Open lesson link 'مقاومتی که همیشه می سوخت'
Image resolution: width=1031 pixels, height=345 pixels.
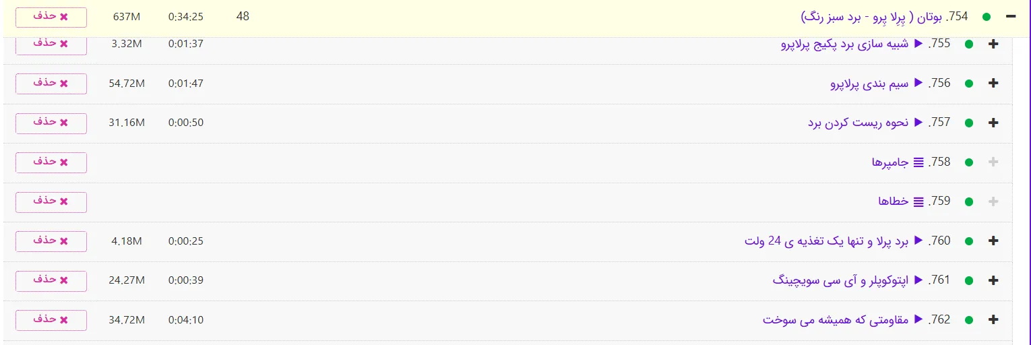click(x=836, y=319)
